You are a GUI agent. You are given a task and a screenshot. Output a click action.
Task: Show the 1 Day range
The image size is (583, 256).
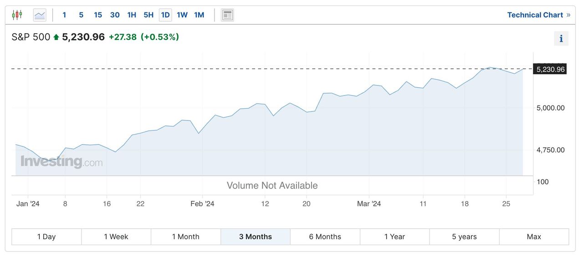[46, 236]
